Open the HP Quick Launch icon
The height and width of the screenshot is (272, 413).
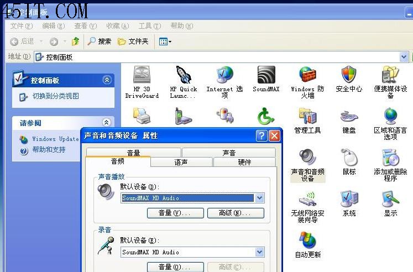coord(184,75)
